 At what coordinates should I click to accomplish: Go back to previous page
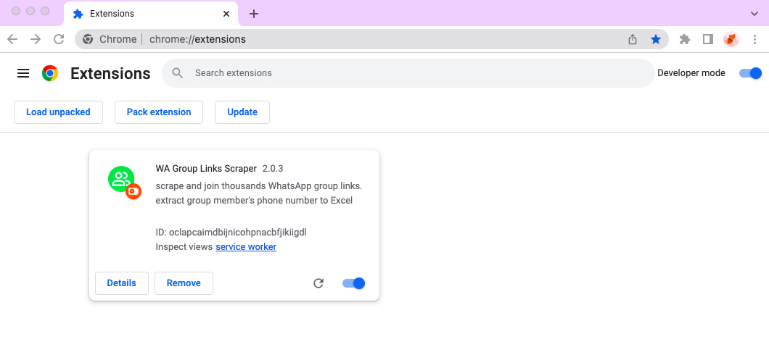[12, 39]
